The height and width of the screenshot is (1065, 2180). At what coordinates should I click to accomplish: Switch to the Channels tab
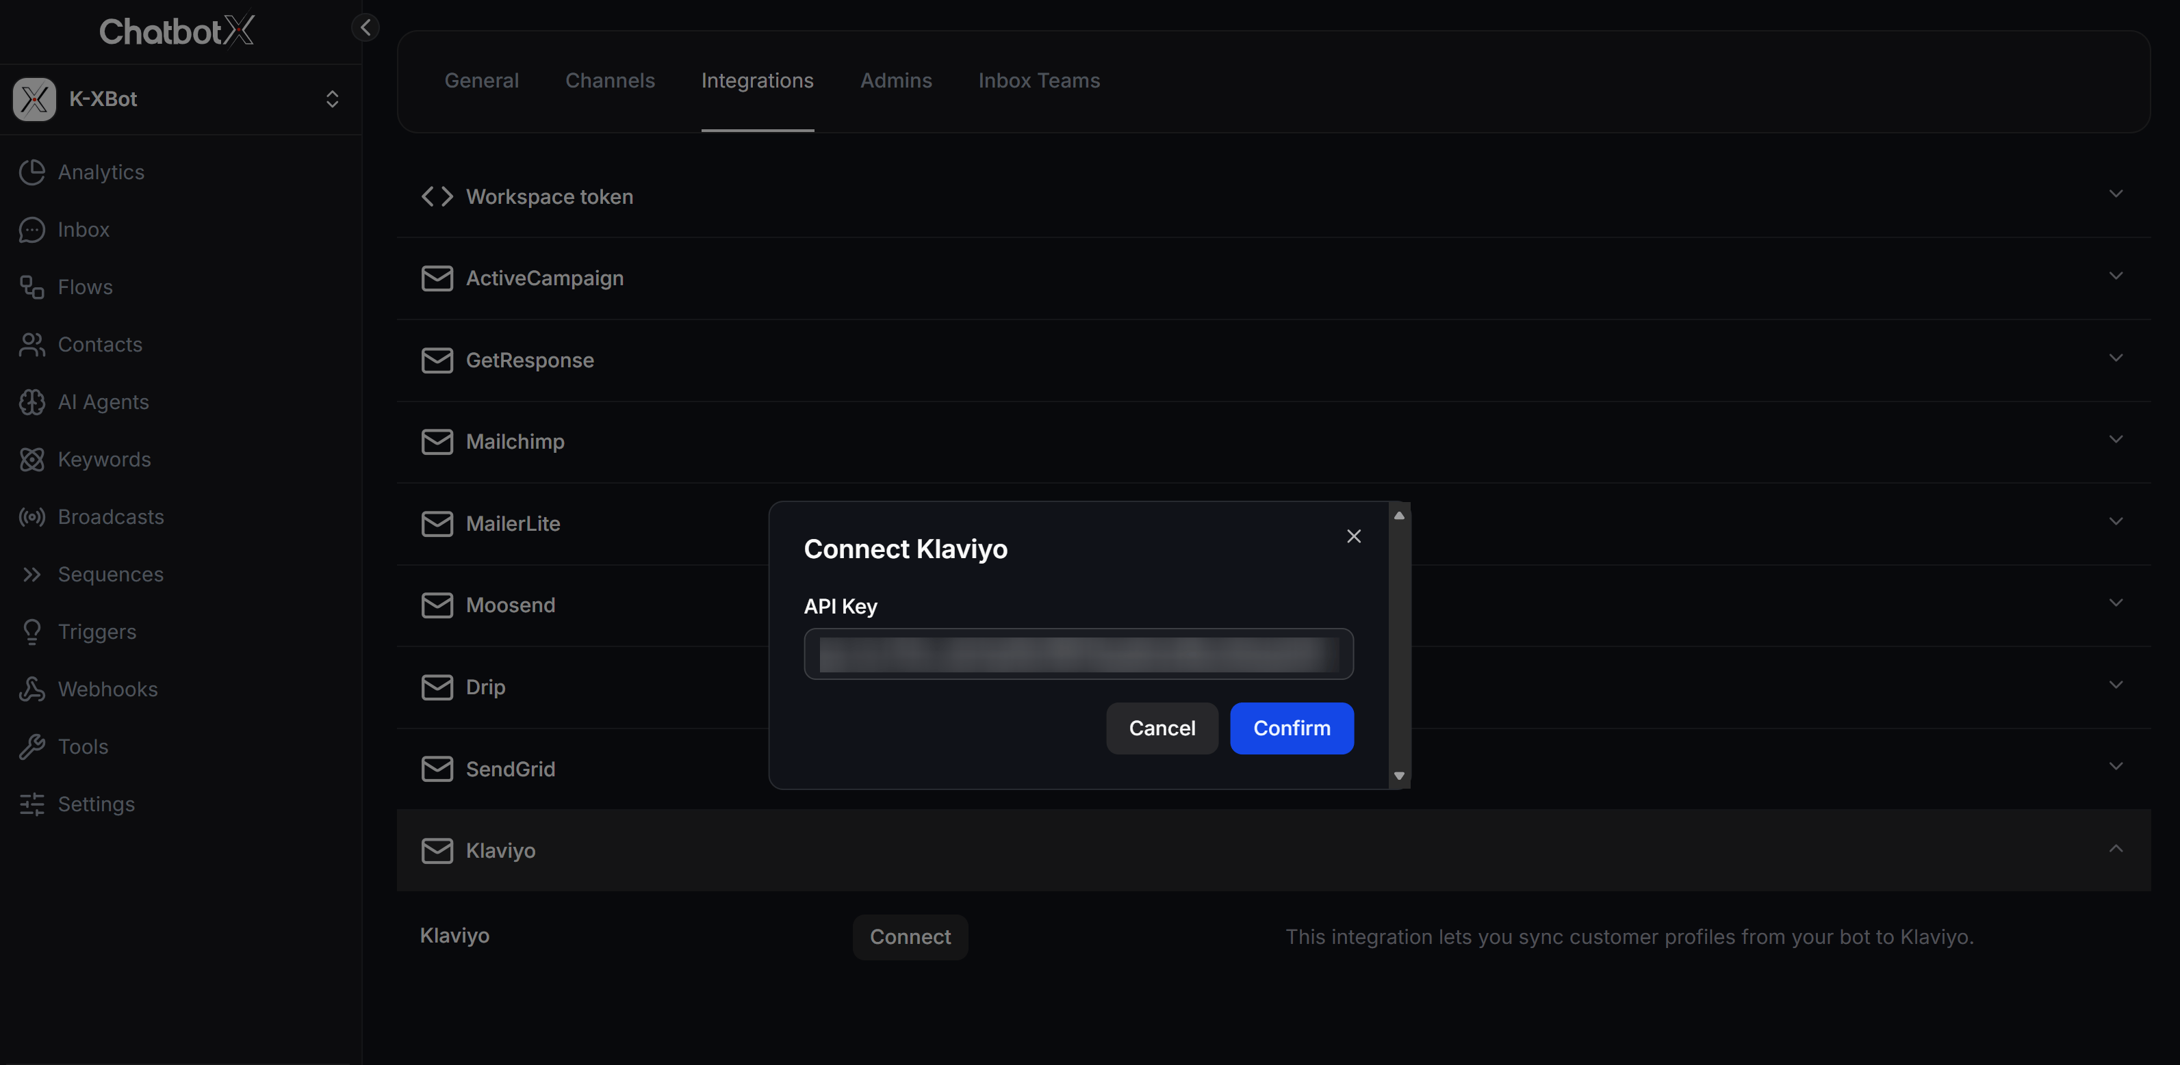(x=610, y=81)
